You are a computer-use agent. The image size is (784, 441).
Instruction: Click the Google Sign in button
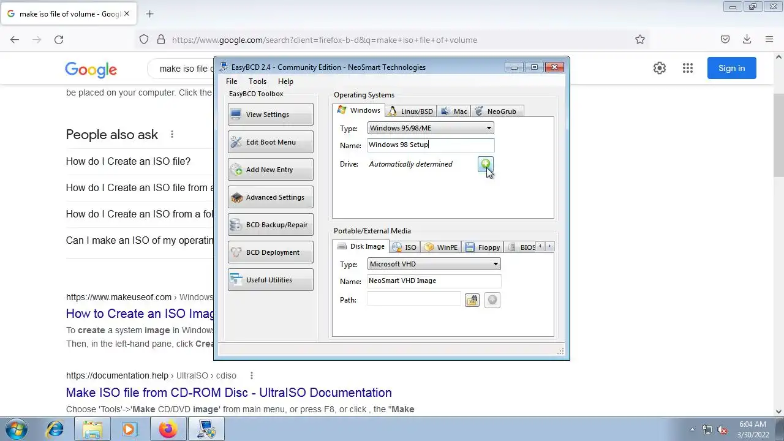[732, 68]
